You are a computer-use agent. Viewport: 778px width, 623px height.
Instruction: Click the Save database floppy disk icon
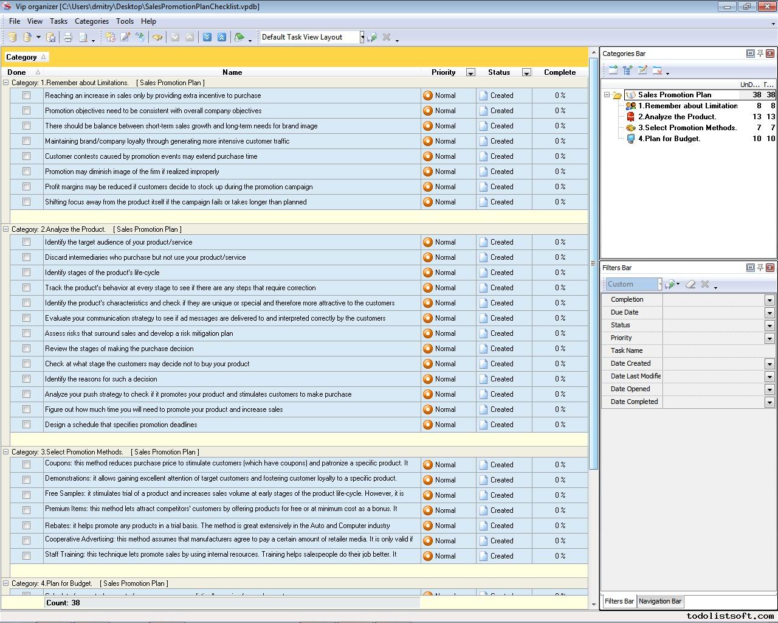51,37
